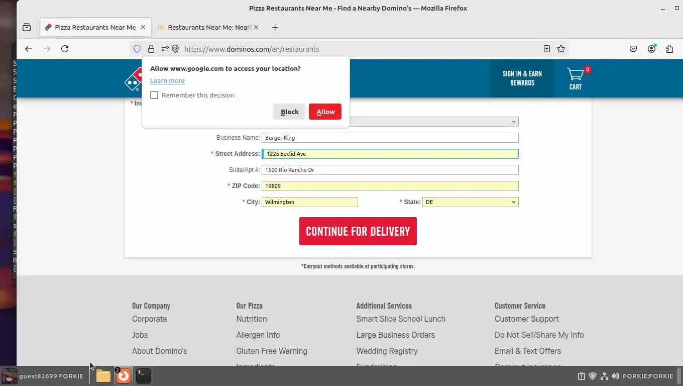The width and height of the screenshot is (683, 386).
Task: Click the forward navigation arrow
Action: (47, 49)
